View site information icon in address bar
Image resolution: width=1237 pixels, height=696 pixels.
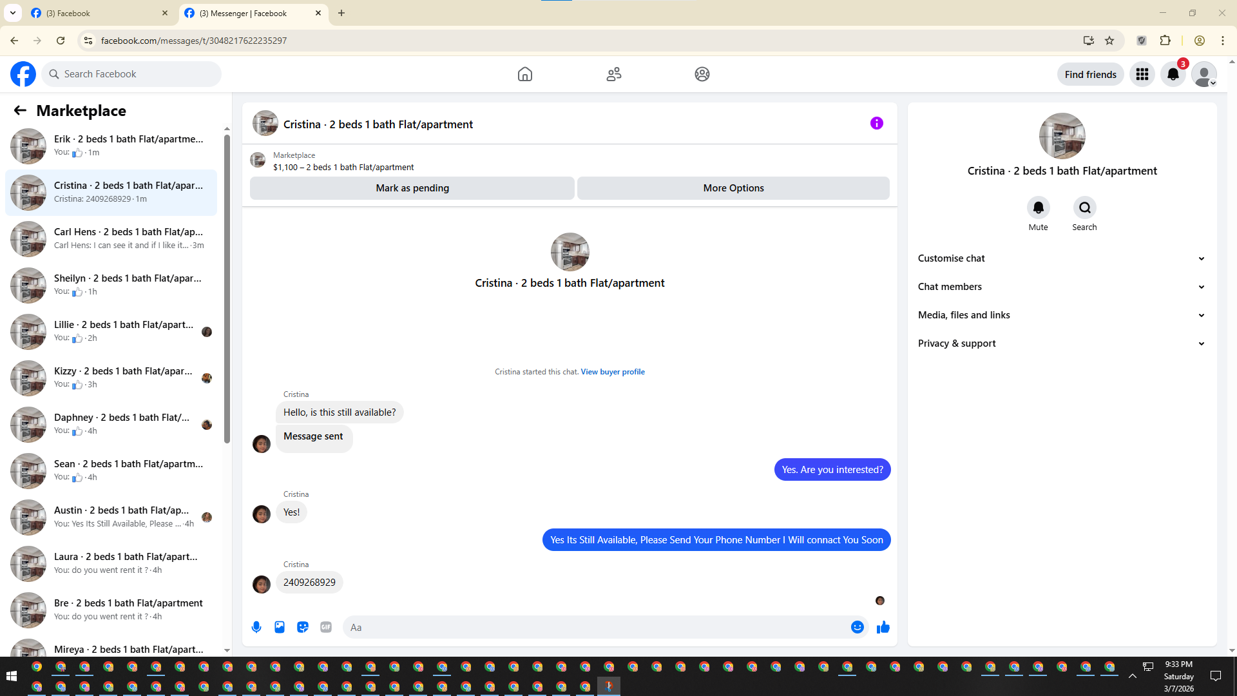pos(88,41)
